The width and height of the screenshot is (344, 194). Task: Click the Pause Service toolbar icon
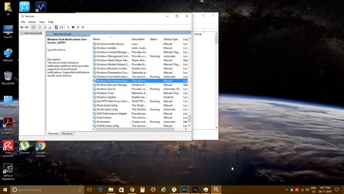(78, 27)
